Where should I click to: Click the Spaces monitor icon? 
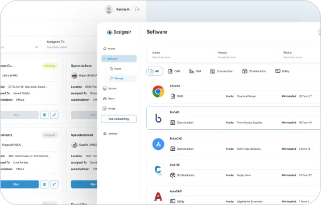click(105, 88)
